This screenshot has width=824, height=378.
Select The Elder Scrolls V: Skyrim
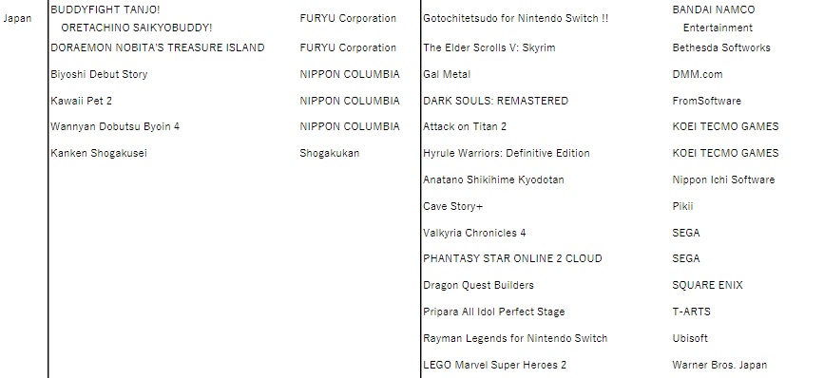point(489,47)
